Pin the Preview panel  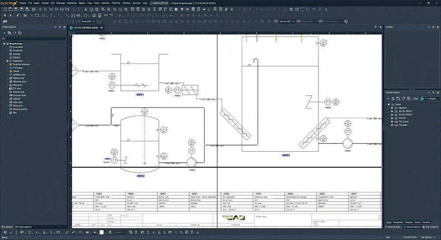[433, 27]
